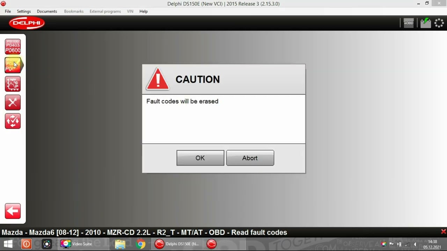Click the Read fault codes P0600 icon
447x251 pixels.
point(13,47)
